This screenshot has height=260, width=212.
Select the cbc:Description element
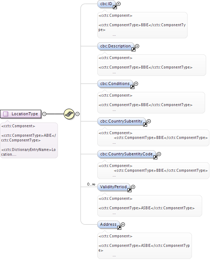pyautogui.click(x=115, y=46)
